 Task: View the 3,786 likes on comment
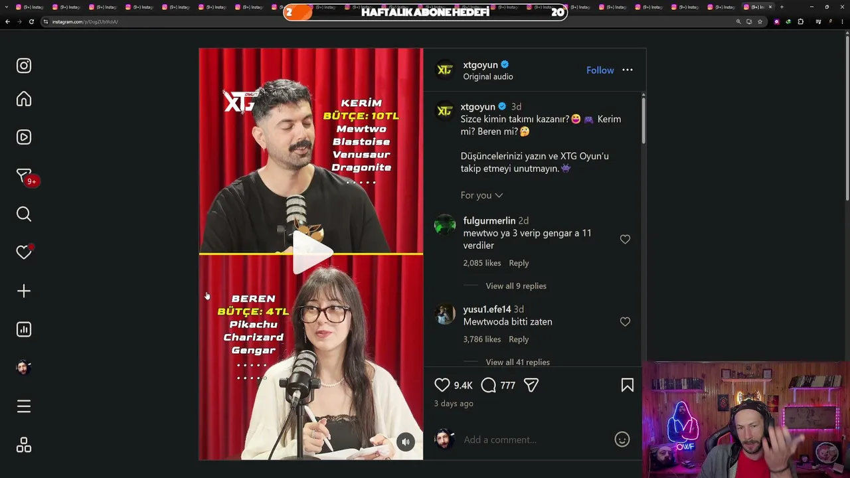point(482,339)
